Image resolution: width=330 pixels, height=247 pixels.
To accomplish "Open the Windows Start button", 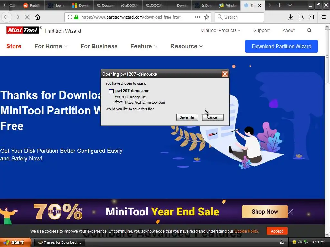I will pos(15,242).
